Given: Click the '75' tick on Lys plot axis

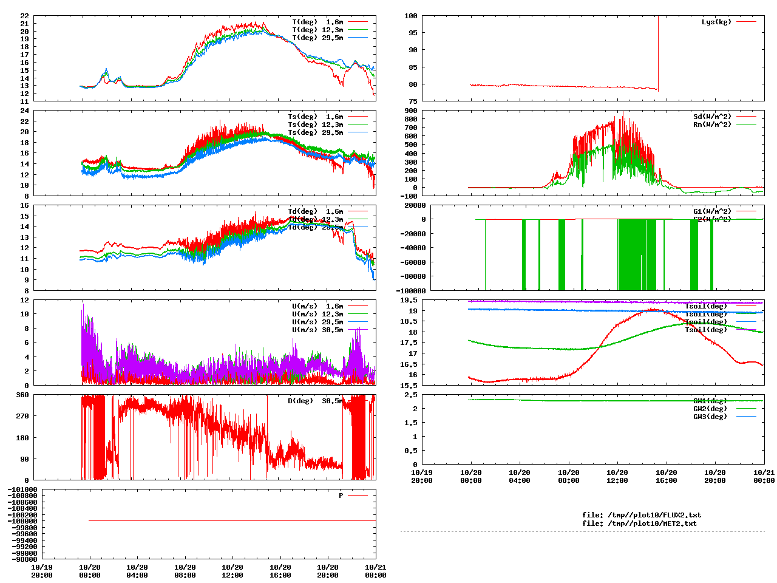Looking at the screenshot, I should coord(413,101).
